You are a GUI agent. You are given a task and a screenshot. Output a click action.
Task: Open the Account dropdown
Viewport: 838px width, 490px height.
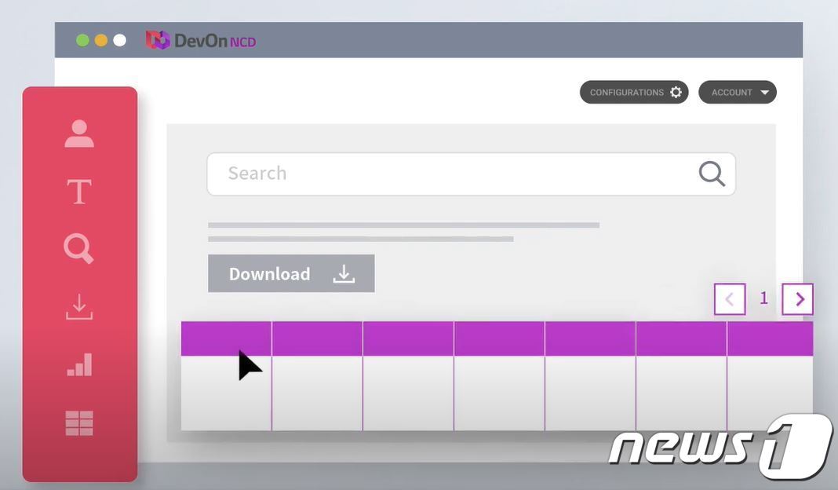point(736,92)
